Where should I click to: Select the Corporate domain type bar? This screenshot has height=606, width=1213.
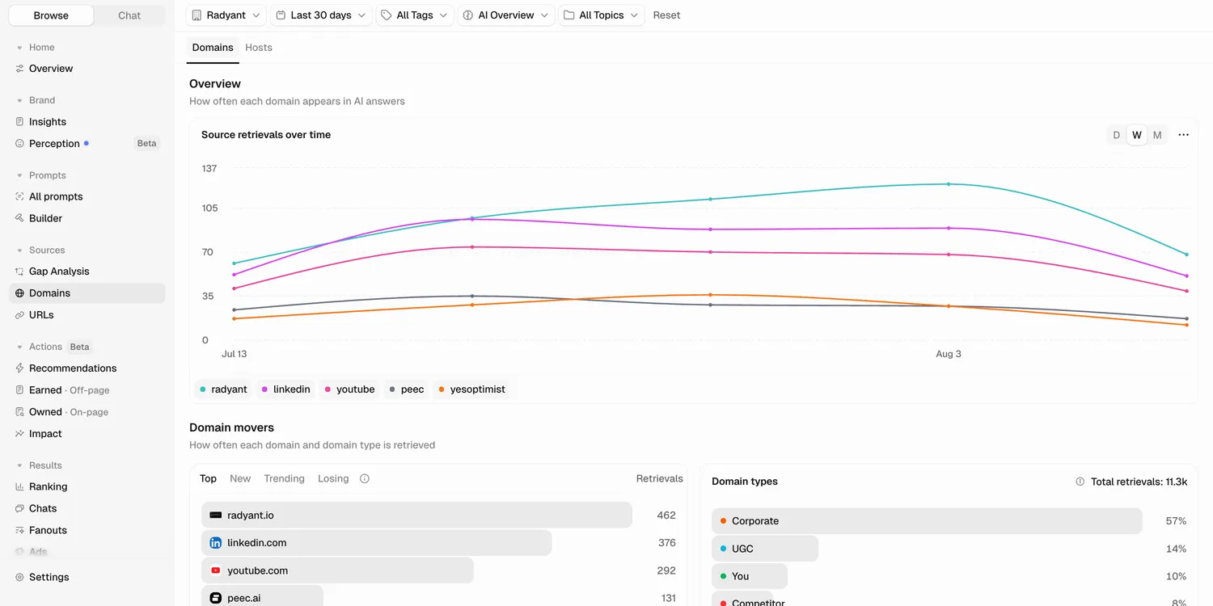click(927, 521)
